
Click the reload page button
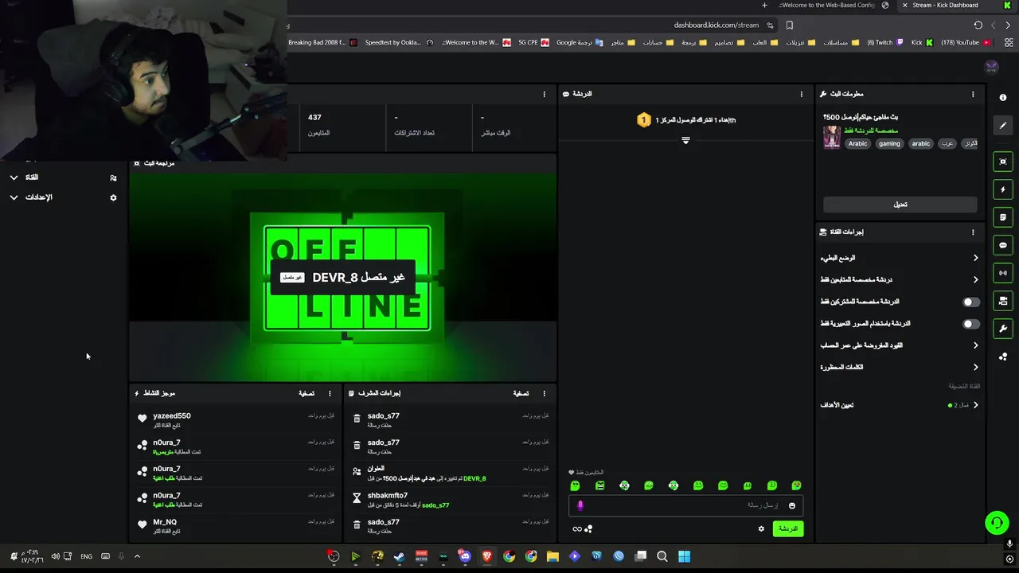tap(978, 25)
